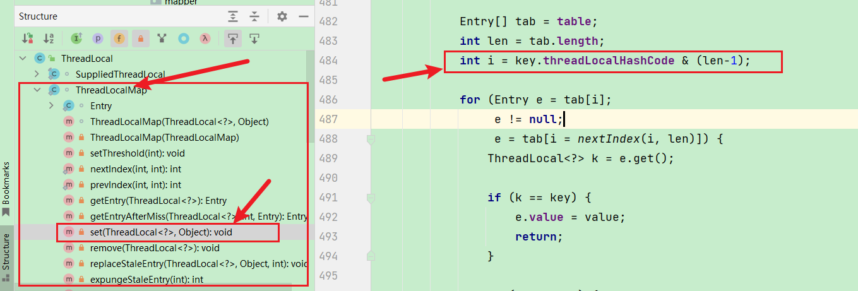Click fold marker at line 488
The width and height of the screenshot is (858, 291).
point(371,139)
